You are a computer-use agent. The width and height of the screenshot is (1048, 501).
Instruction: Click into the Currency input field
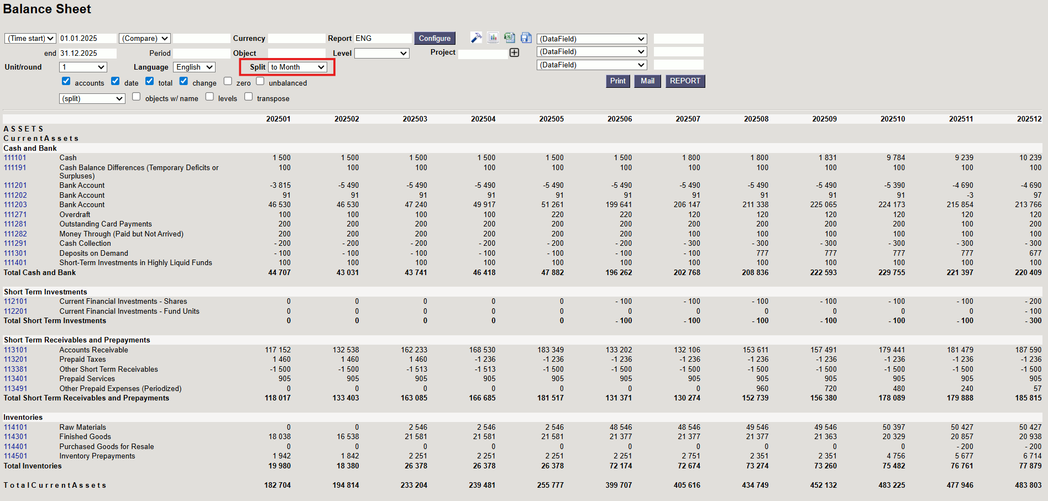tap(296, 38)
